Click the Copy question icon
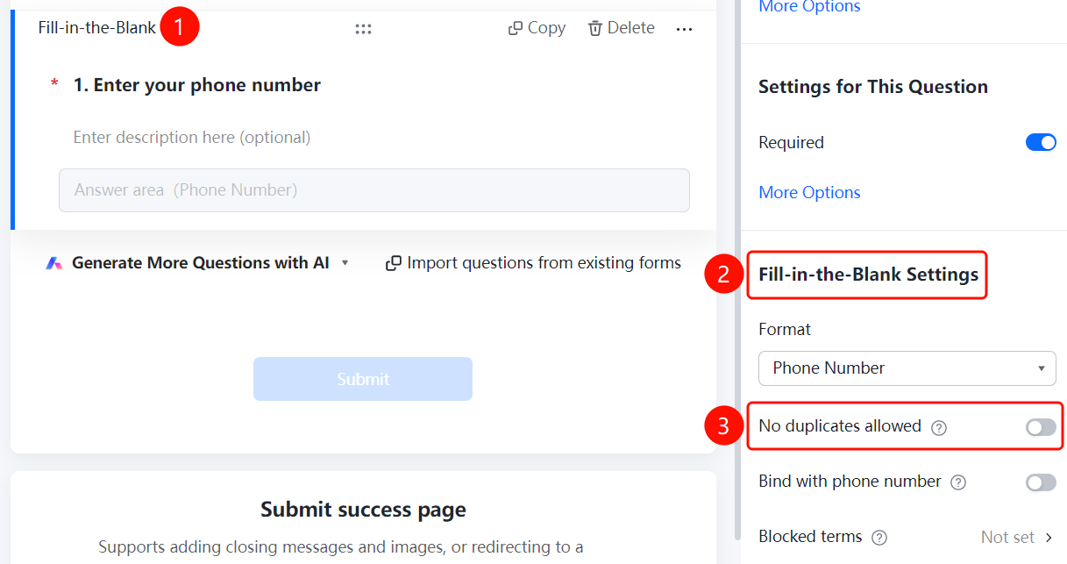 (x=516, y=28)
